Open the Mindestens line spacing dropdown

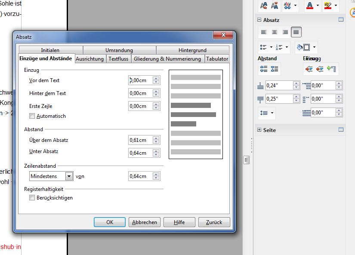[51, 176]
